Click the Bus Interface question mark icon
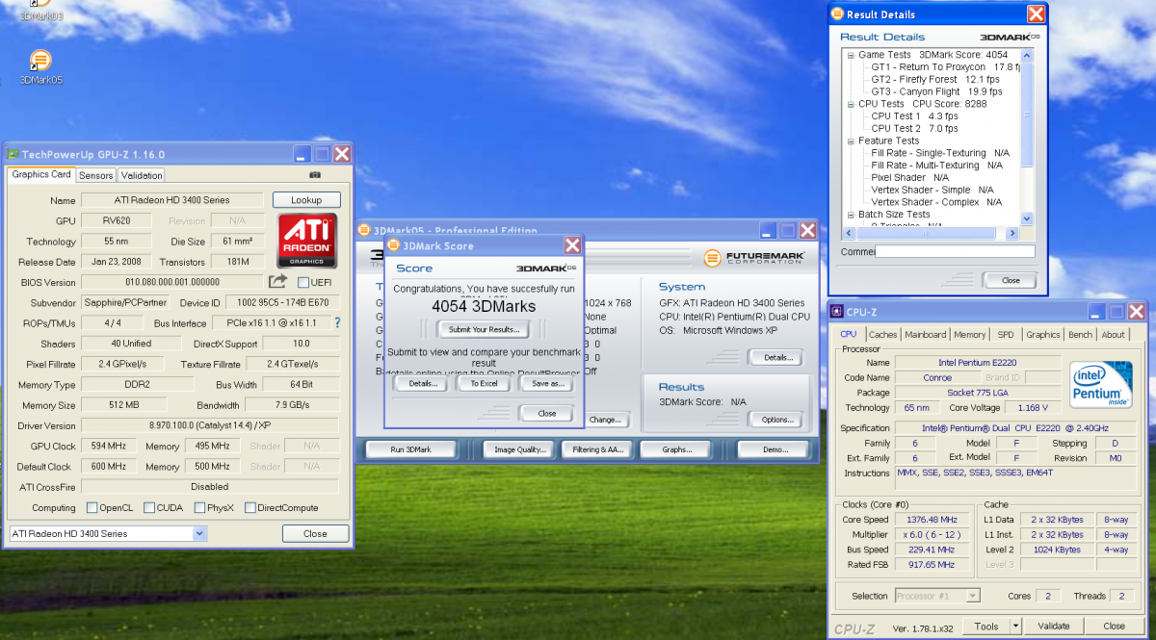 click(x=337, y=322)
